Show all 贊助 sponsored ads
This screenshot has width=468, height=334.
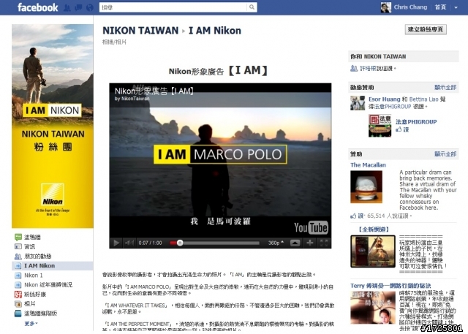tap(445, 154)
